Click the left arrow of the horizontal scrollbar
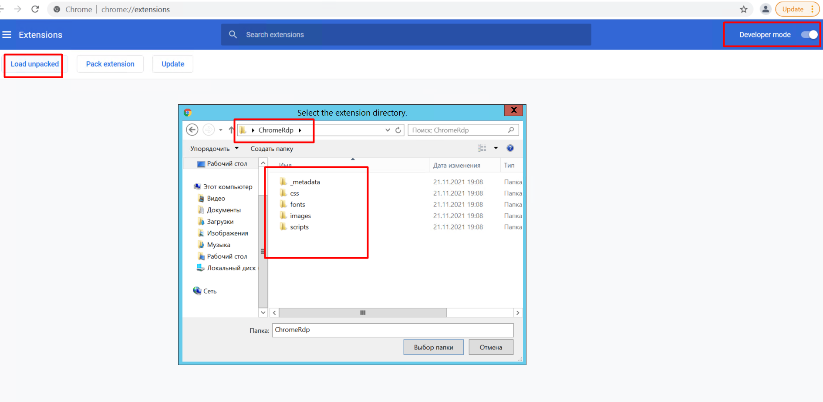 click(x=274, y=312)
